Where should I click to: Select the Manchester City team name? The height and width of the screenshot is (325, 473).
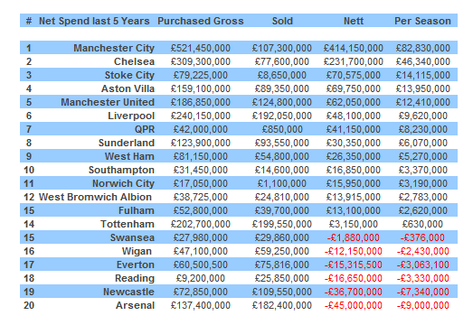(114, 48)
